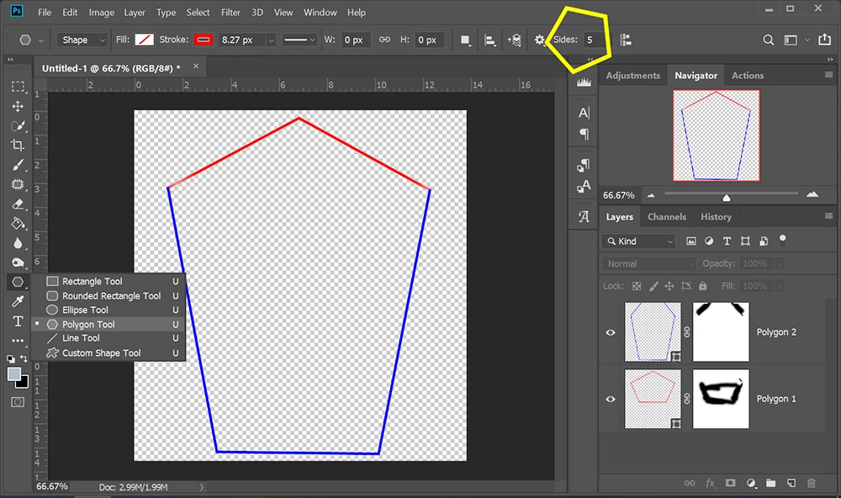The width and height of the screenshot is (841, 498).
Task: Open the Shape tool mode dropdown
Action: pyautogui.click(x=82, y=40)
